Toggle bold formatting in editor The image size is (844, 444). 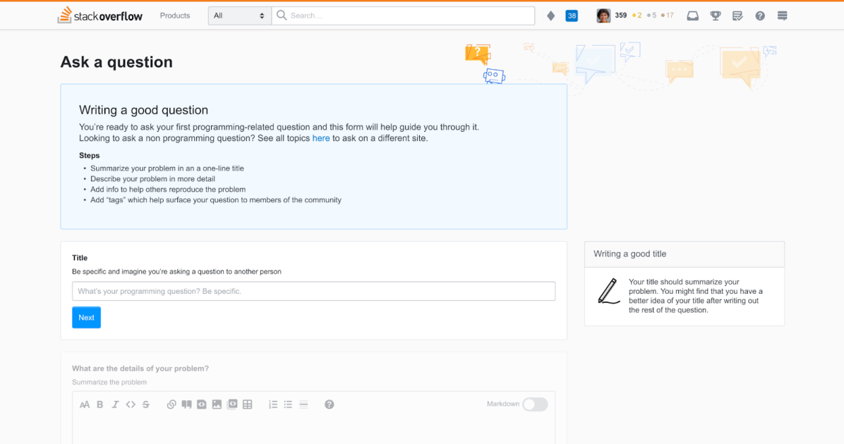pyautogui.click(x=100, y=405)
